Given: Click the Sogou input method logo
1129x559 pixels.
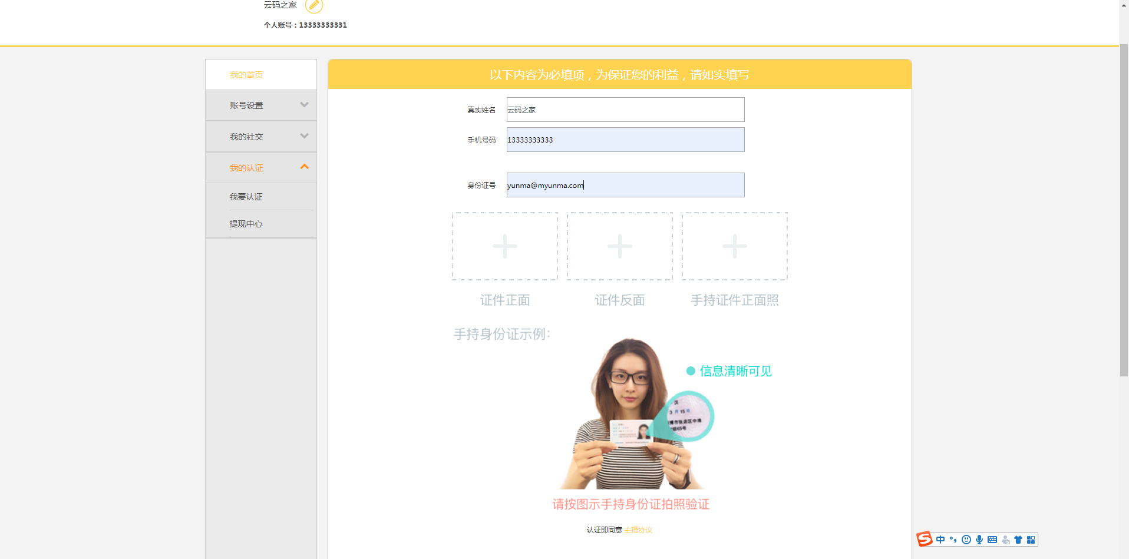Looking at the screenshot, I should coord(925,539).
